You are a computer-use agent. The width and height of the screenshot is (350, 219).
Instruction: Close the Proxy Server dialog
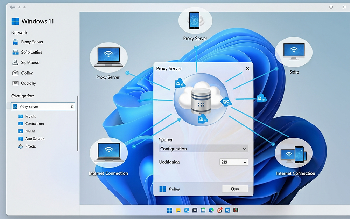[247, 69]
